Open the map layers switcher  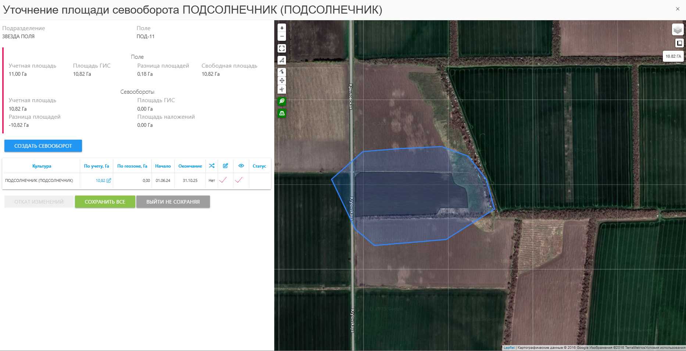click(x=678, y=29)
